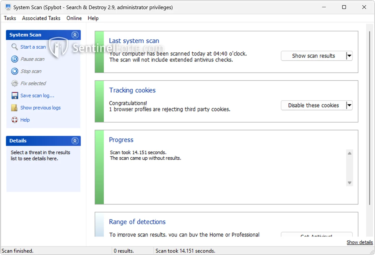Click the Fix selected link
Screen dimensions: 375x255
[33, 83]
